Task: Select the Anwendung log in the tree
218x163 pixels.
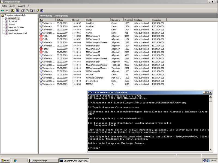Action: 14,18
